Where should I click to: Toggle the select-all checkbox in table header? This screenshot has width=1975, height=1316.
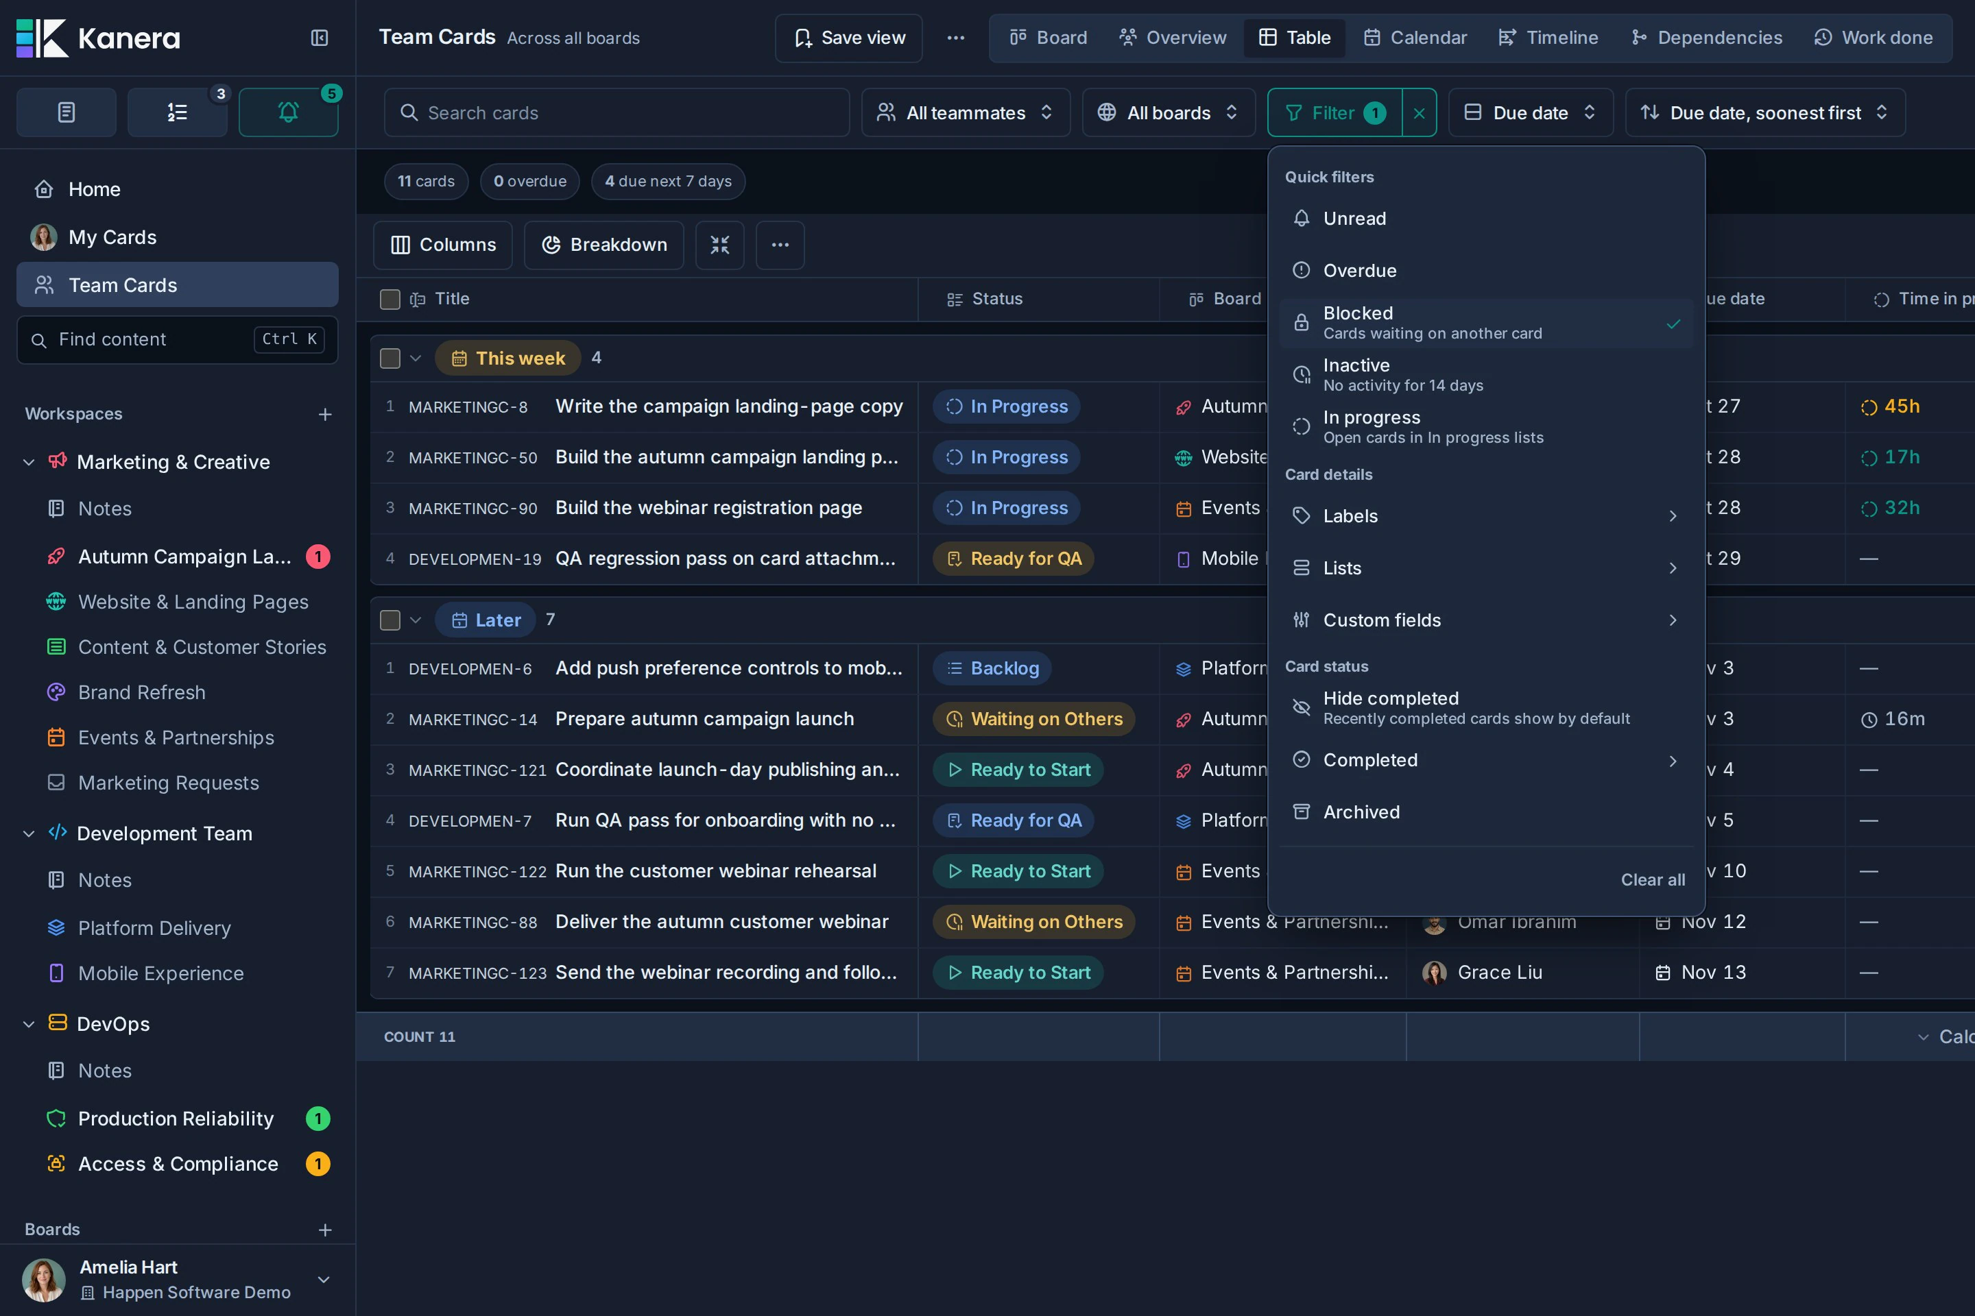pyautogui.click(x=390, y=300)
